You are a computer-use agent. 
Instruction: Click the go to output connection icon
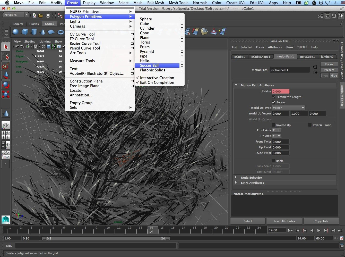click(x=315, y=73)
